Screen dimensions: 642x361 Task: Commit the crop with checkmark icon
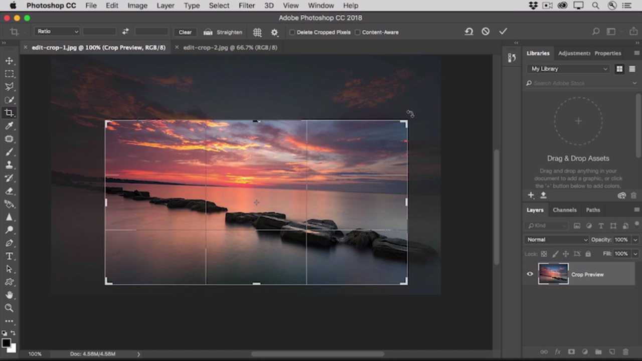[x=503, y=32]
